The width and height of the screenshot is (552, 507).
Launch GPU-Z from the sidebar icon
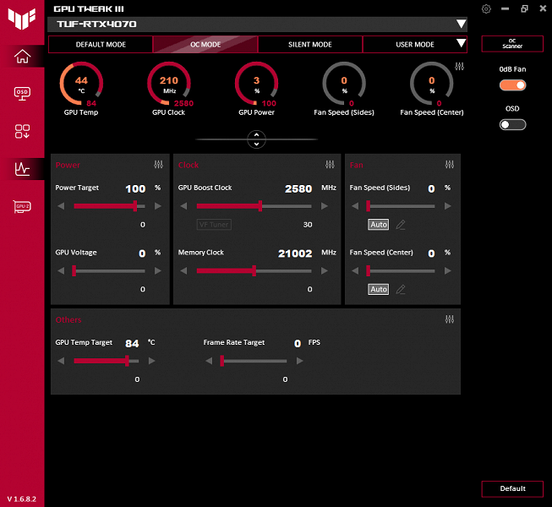[x=22, y=206]
